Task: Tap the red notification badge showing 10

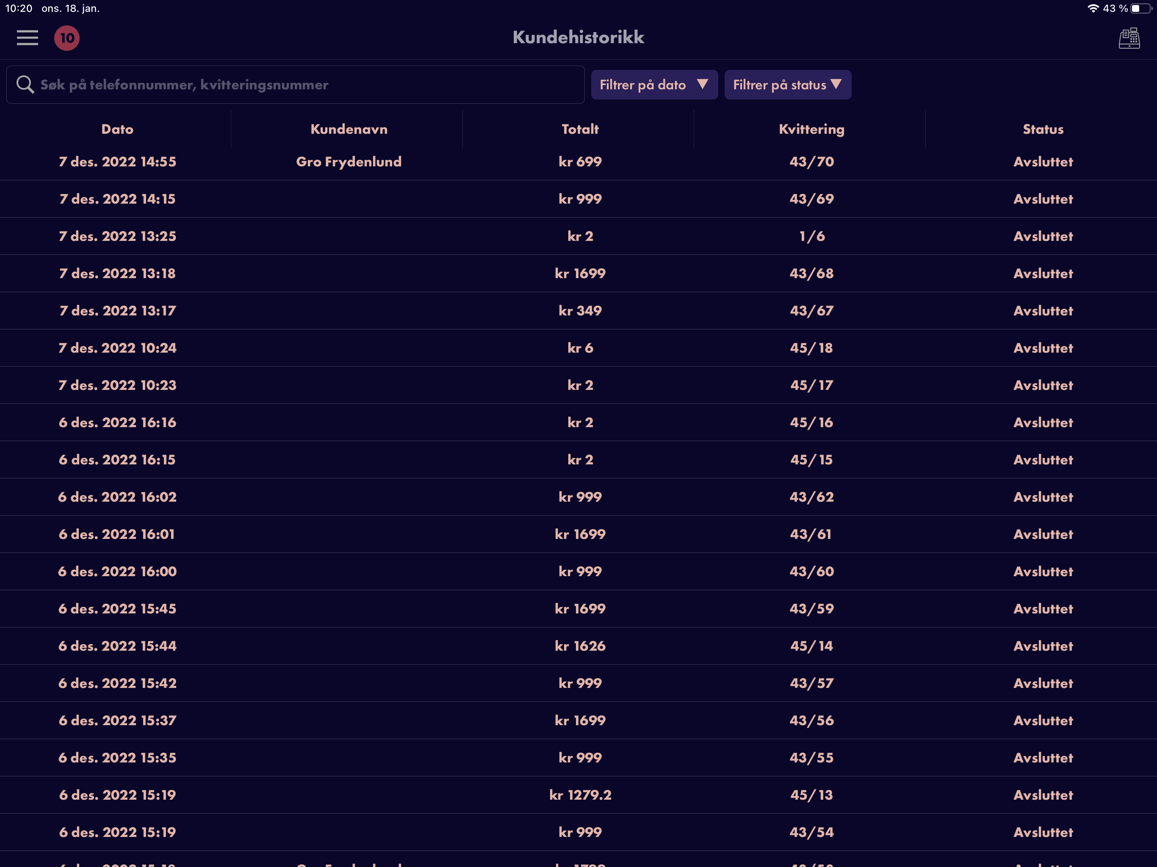Action: click(67, 38)
